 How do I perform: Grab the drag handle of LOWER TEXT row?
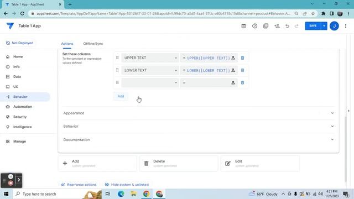coord(117,70)
